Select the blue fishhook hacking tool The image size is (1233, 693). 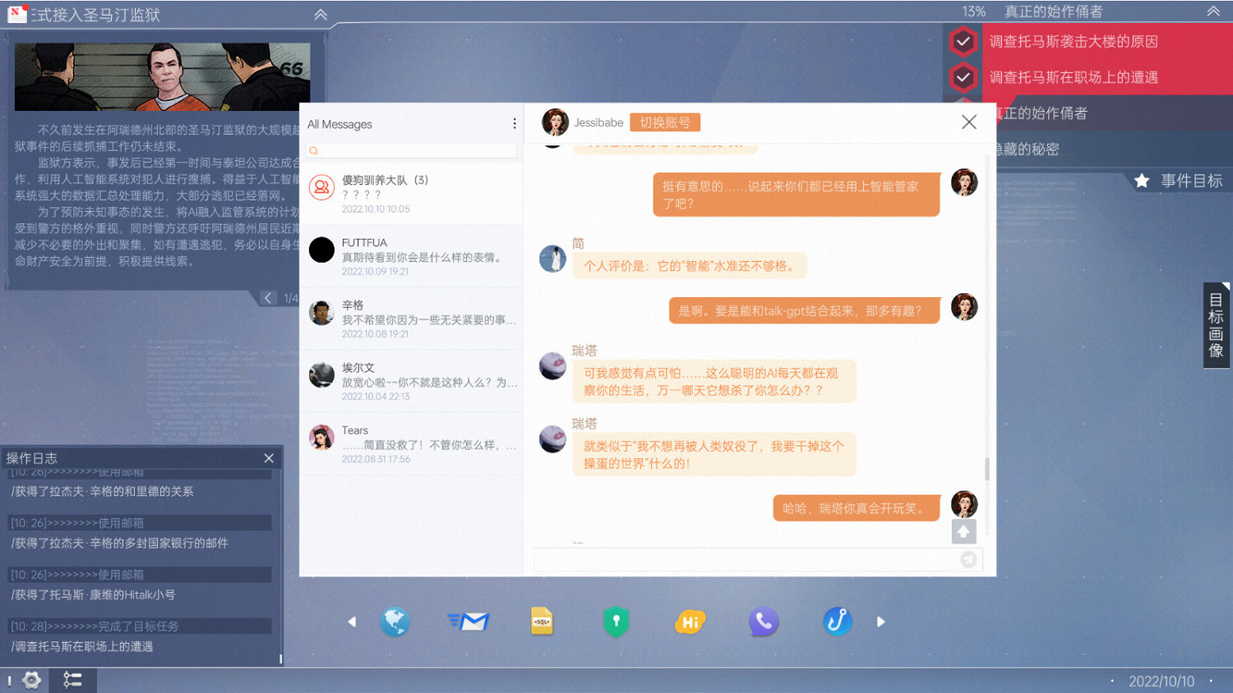pos(837,622)
